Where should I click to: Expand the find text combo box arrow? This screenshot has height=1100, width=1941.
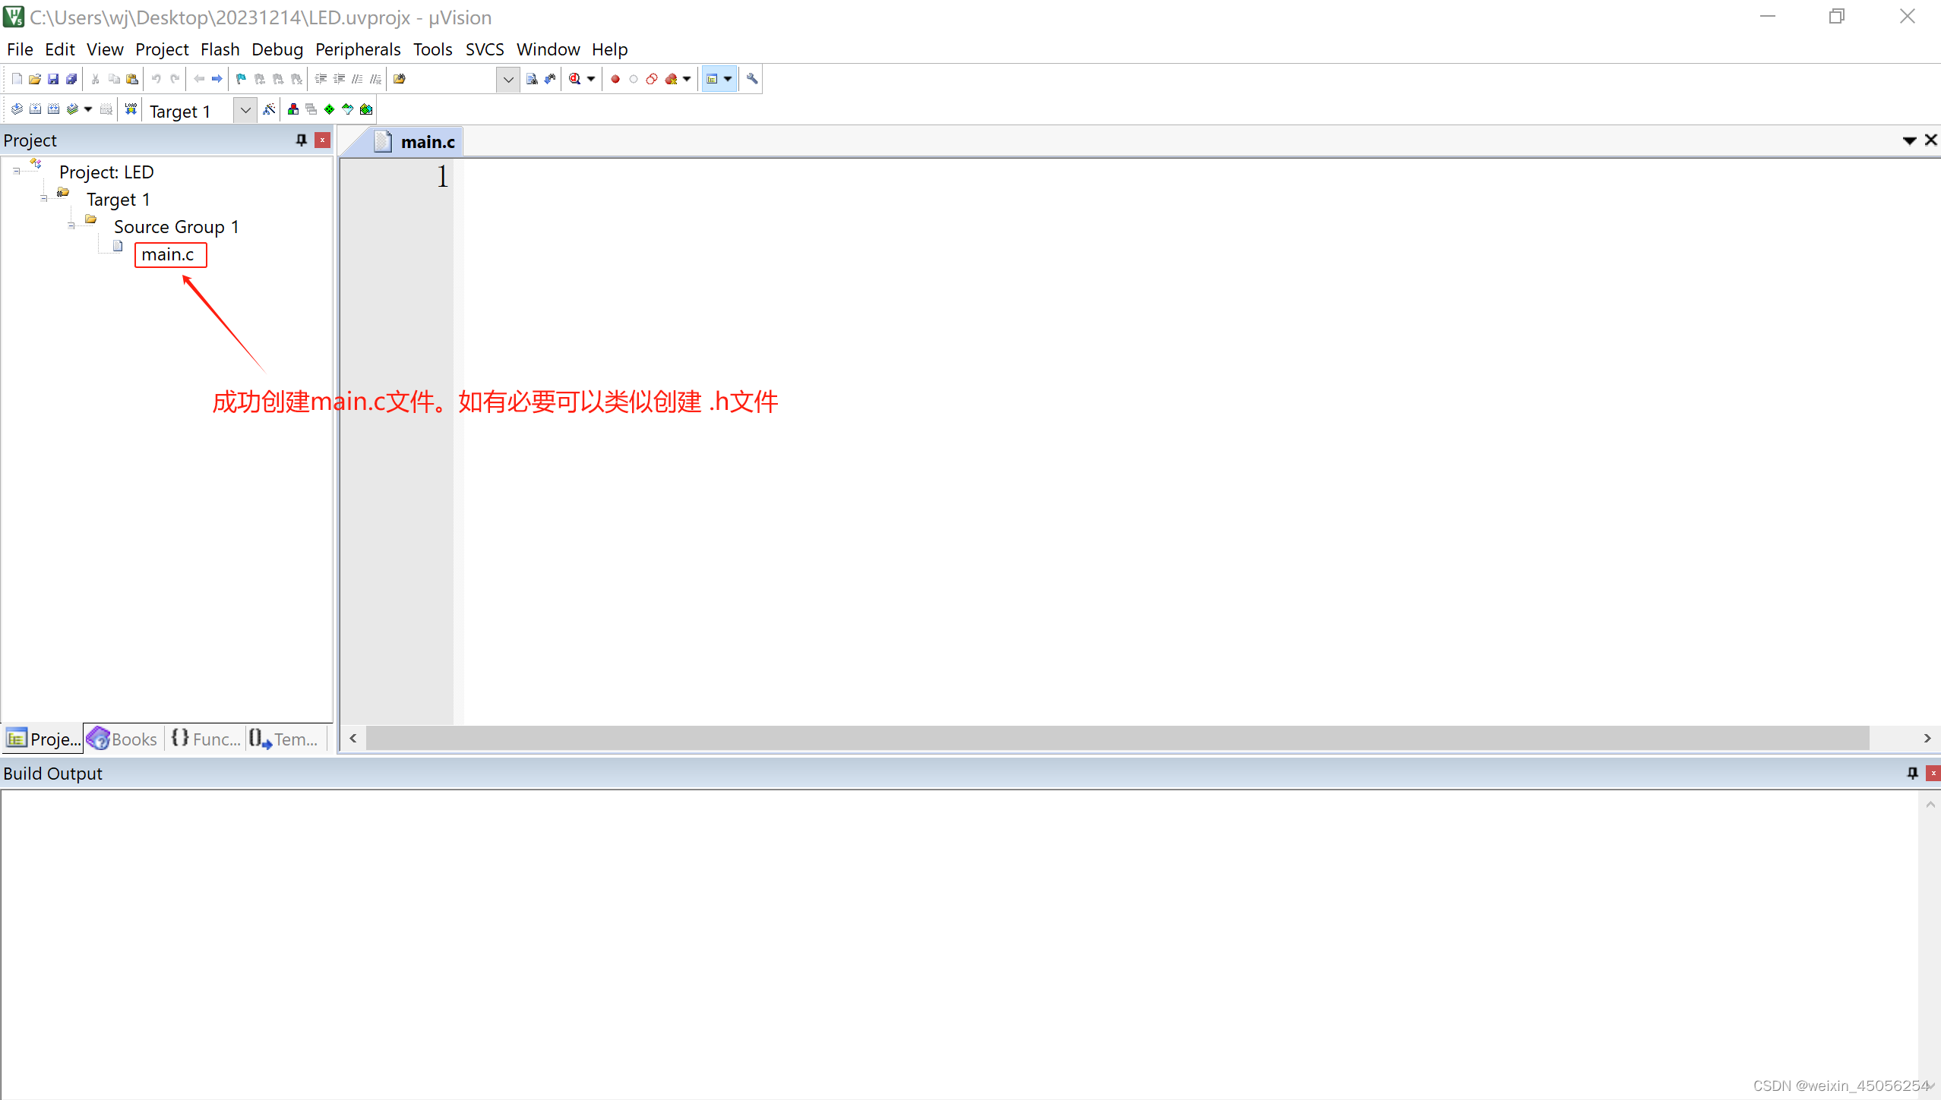click(x=508, y=79)
